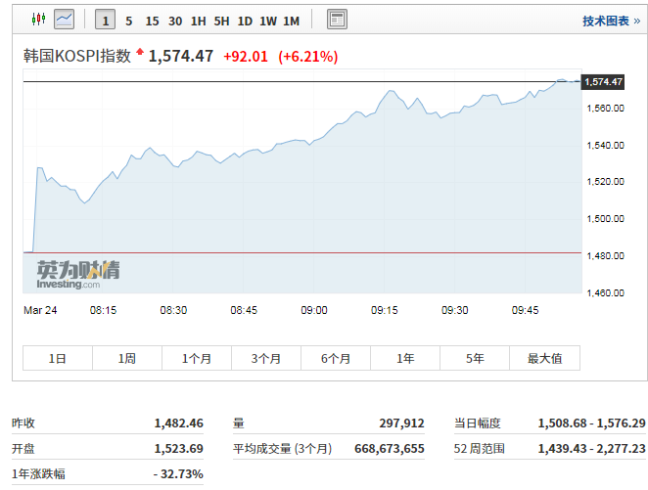Choose the 15-minute interval
The height and width of the screenshot is (490, 648).
tap(152, 21)
